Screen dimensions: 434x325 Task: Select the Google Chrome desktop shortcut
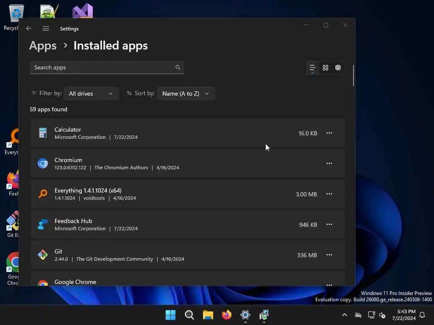point(12,269)
